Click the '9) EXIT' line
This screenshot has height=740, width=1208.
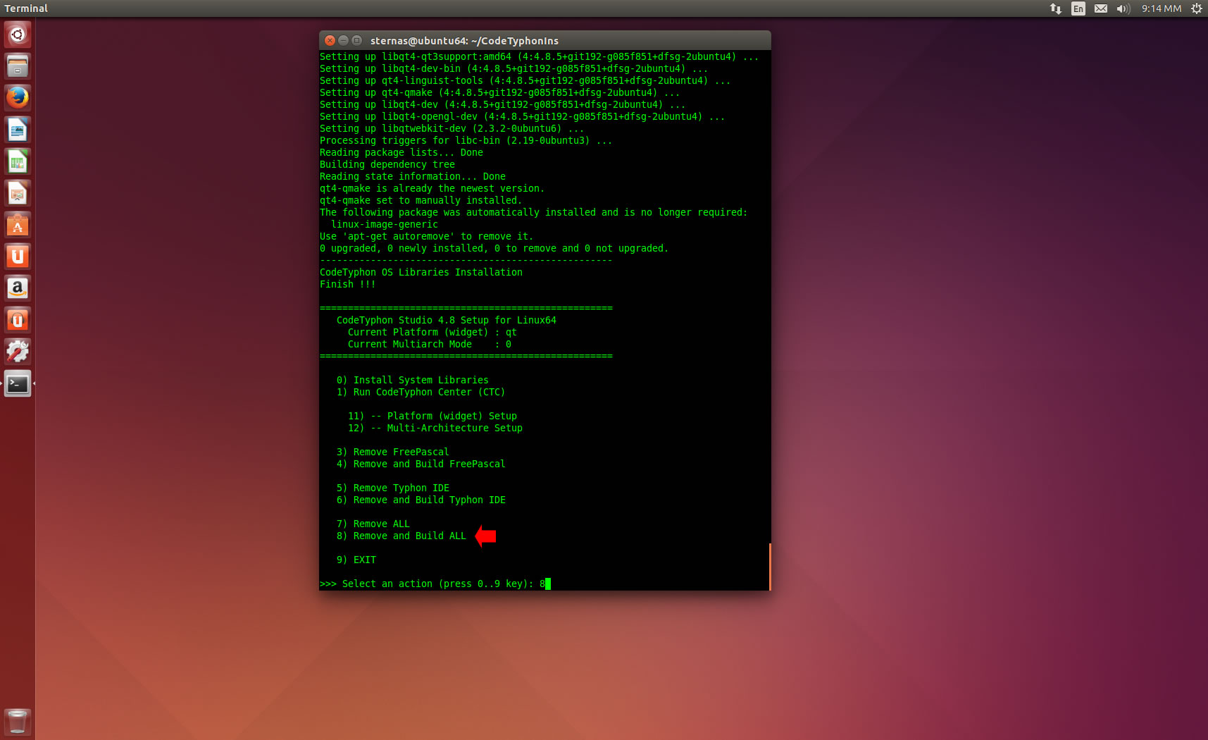(x=356, y=560)
